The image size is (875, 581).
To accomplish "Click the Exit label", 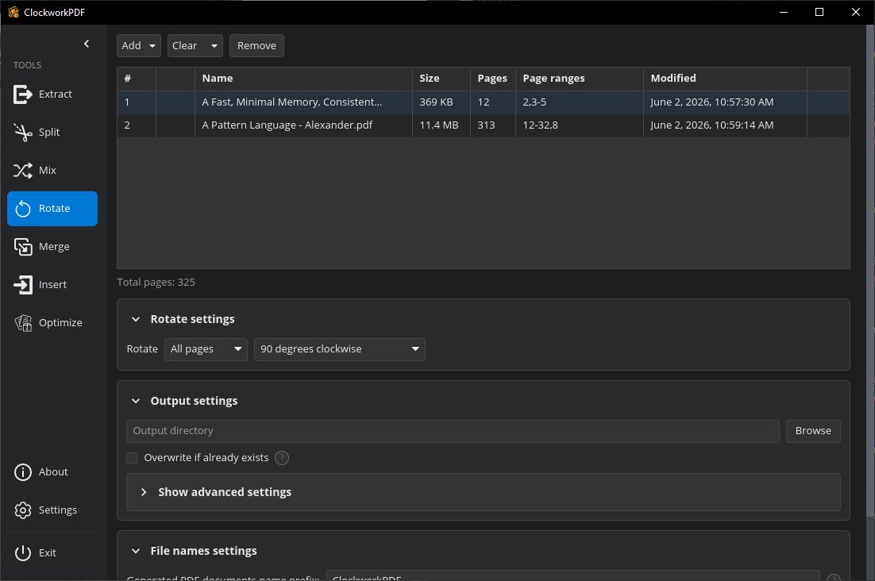I will coord(48,552).
